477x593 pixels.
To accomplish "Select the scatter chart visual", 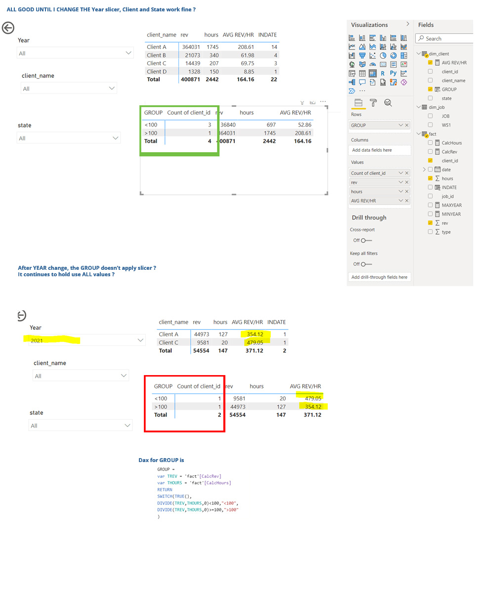I will click(x=373, y=55).
